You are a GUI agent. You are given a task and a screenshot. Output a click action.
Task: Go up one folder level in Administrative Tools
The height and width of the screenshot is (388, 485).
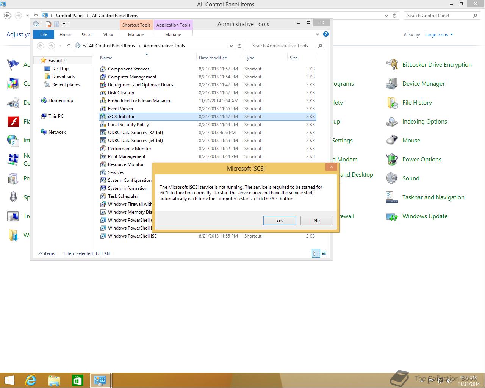[69, 46]
